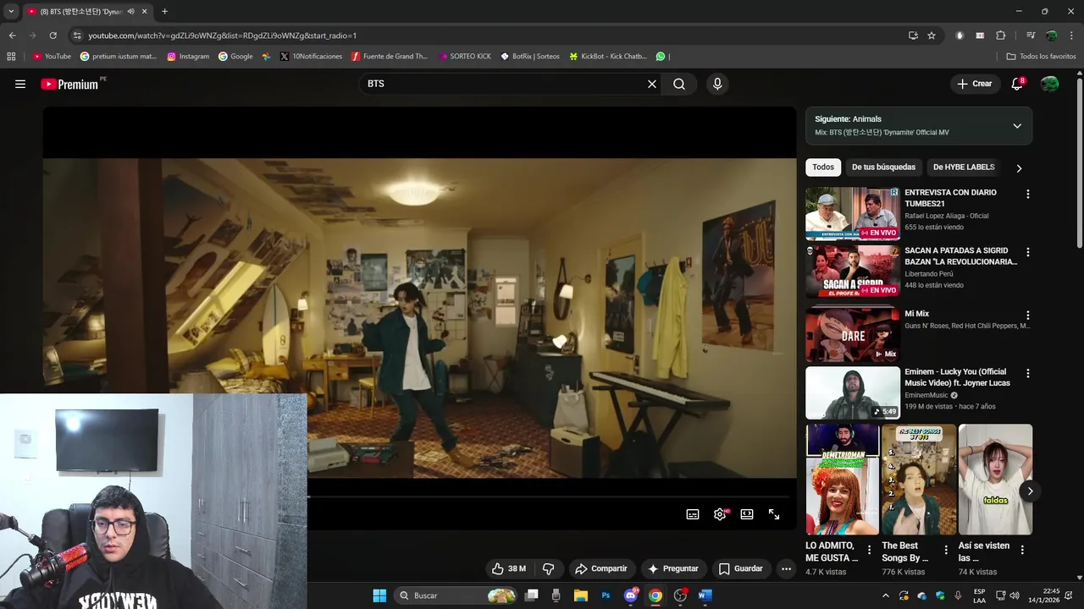Share the video via Compartir
The width and height of the screenshot is (1084, 609).
pos(601,568)
